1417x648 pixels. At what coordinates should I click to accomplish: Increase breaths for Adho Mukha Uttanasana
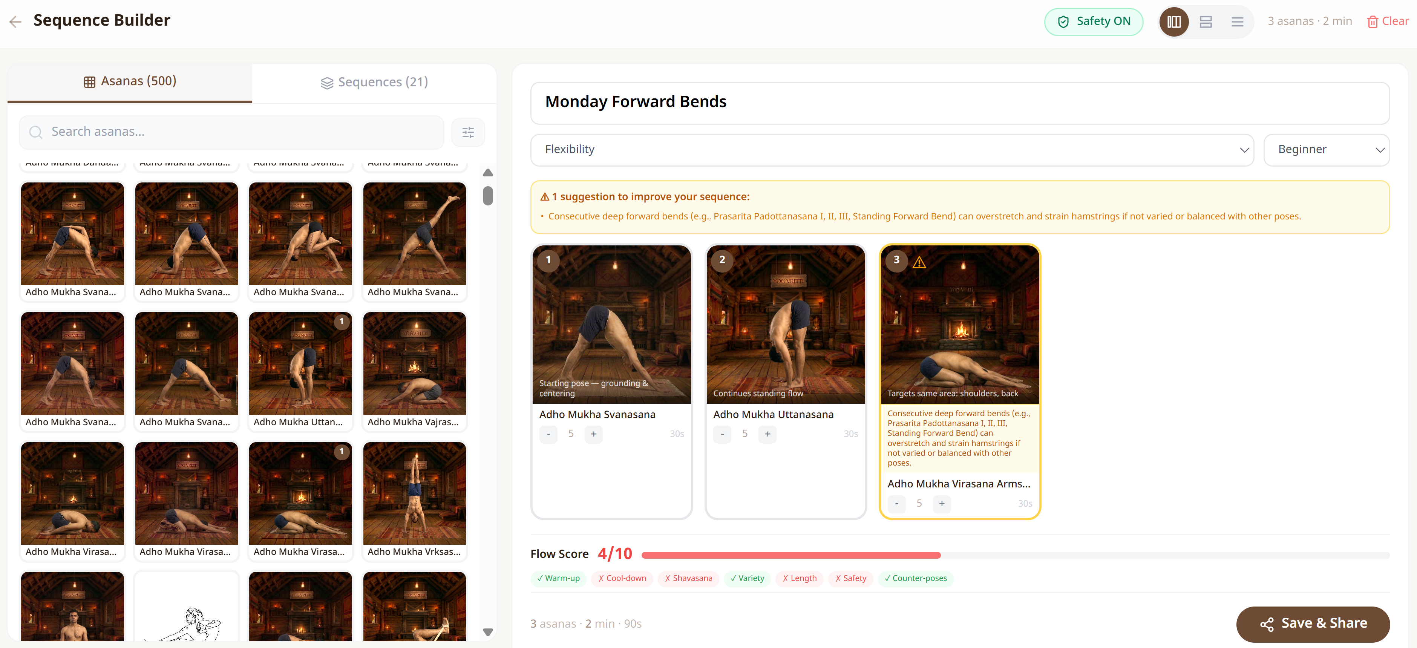[767, 434]
